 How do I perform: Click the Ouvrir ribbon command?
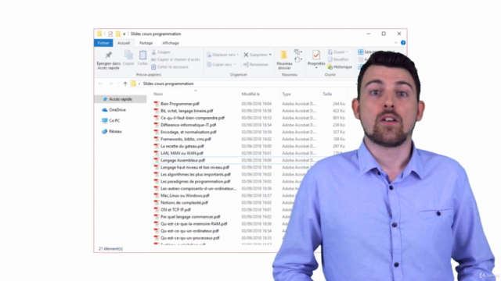pos(337,52)
